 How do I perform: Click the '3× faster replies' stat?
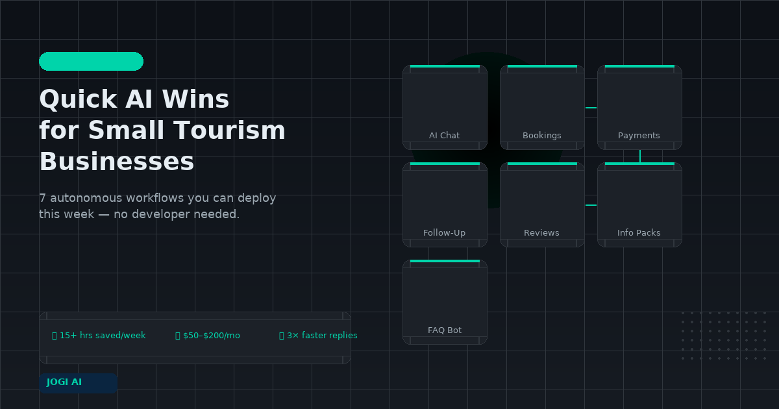pos(318,336)
